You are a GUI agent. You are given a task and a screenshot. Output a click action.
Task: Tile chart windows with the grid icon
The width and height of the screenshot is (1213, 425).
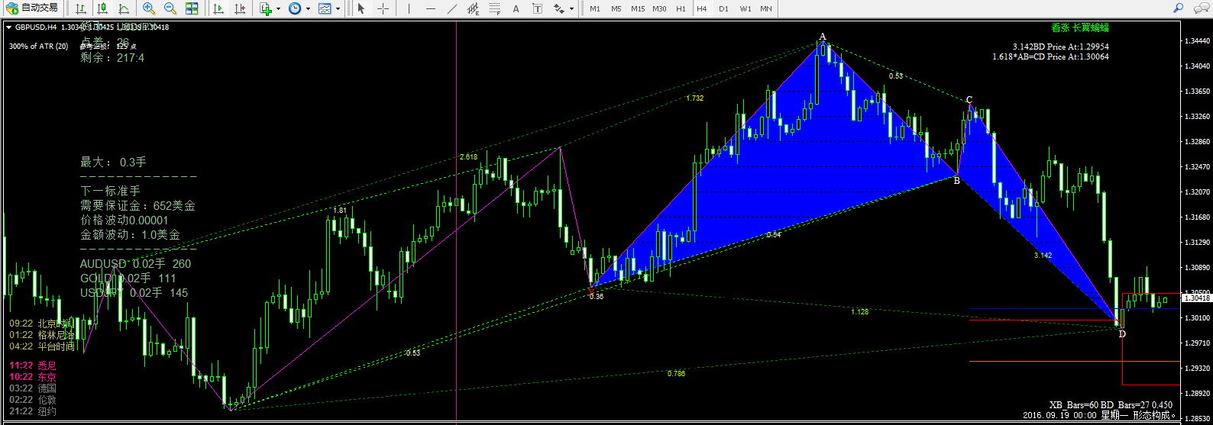(x=192, y=8)
